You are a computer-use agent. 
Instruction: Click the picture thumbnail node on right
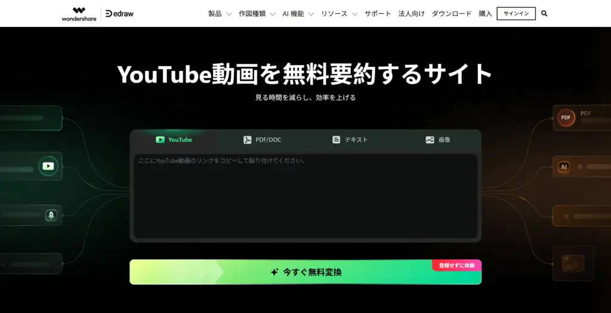click(573, 263)
